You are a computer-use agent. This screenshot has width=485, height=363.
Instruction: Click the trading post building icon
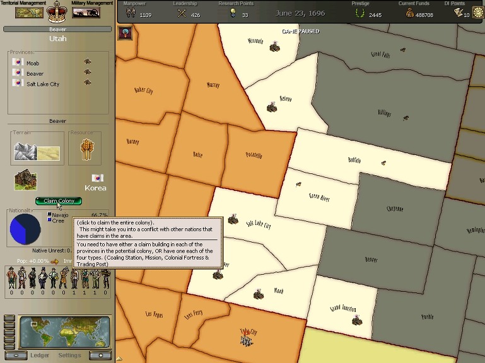click(x=26, y=180)
